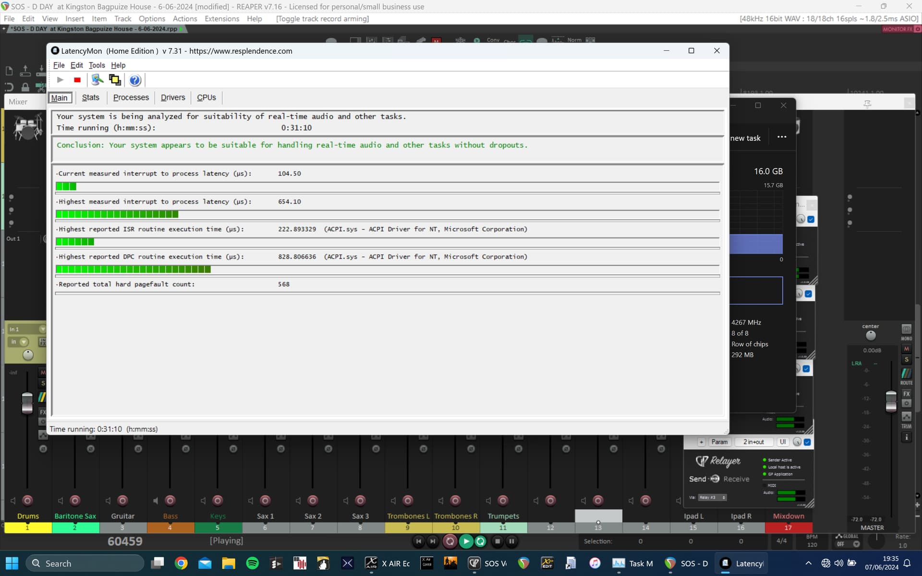922x576 pixels.
Task: Select Mixdown track 17 label
Action: click(x=789, y=516)
